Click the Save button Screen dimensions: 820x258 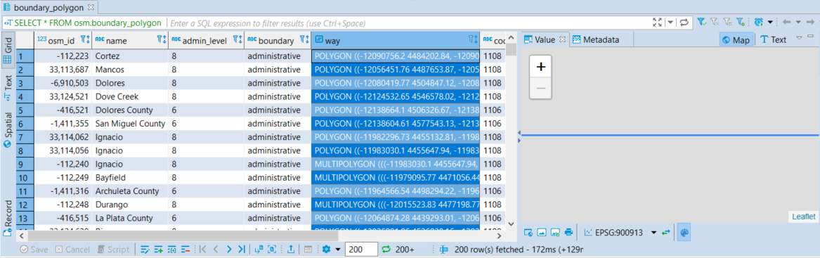(x=34, y=250)
